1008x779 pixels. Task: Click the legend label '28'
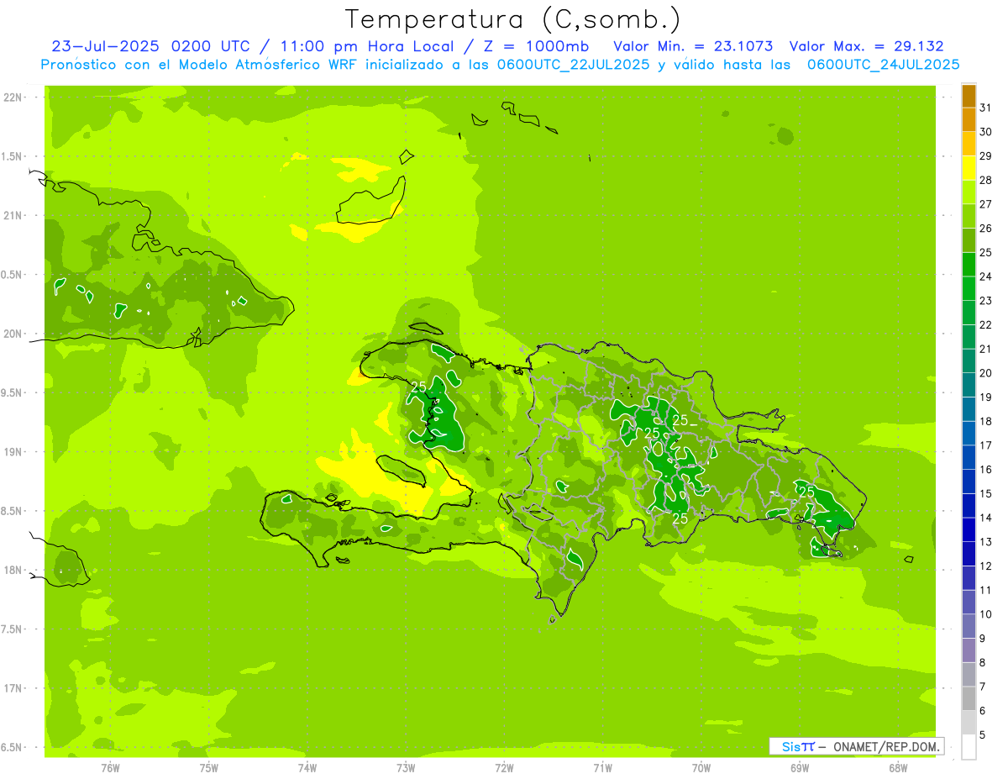pyautogui.click(x=986, y=180)
